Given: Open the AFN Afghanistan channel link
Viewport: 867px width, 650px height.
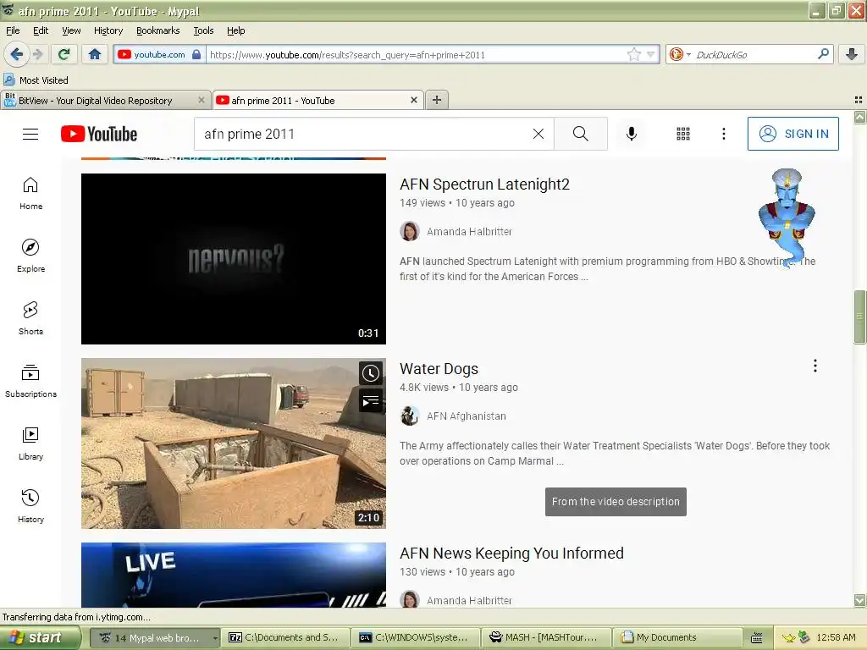Looking at the screenshot, I should (x=467, y=416).
